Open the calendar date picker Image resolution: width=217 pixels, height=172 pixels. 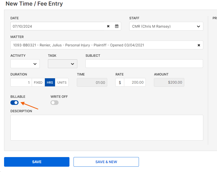point(117,26)
